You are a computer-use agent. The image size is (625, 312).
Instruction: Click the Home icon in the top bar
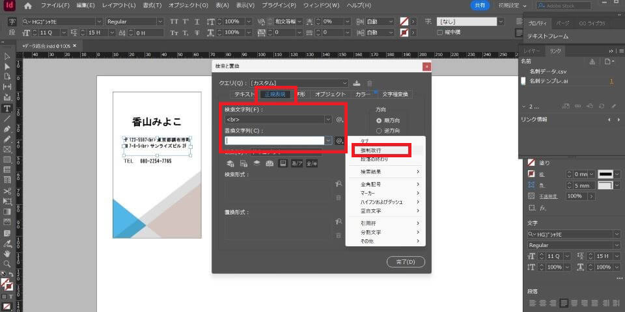coord(27,5)
